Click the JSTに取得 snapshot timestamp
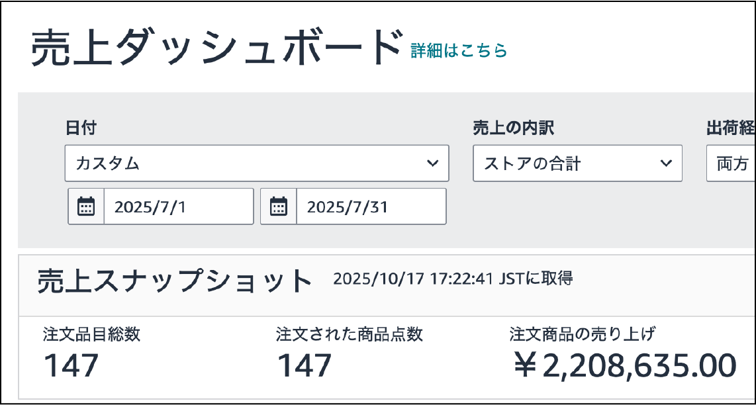756x405 pixels. (x=453, y=279)
